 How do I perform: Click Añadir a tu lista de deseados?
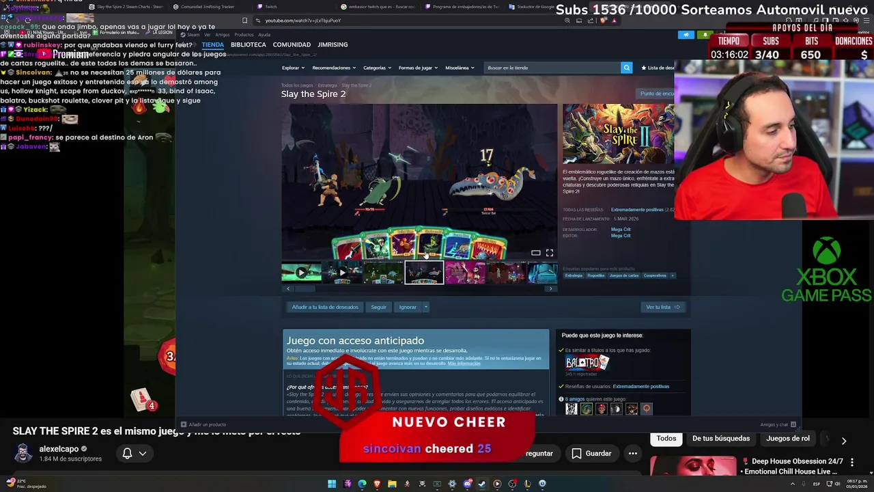325,307
